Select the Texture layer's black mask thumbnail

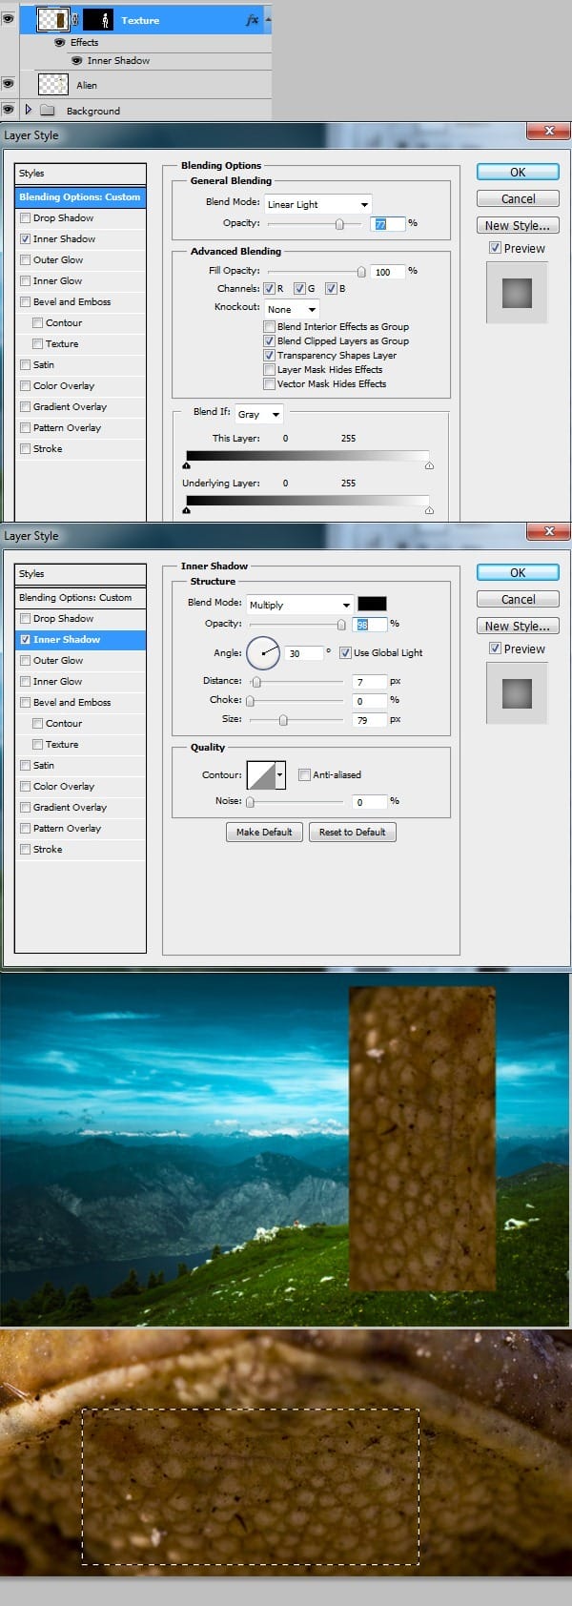pos(98,19)
